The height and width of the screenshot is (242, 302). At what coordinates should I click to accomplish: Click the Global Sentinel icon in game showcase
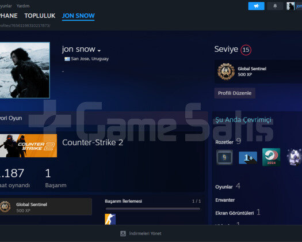tap(5, 206)
